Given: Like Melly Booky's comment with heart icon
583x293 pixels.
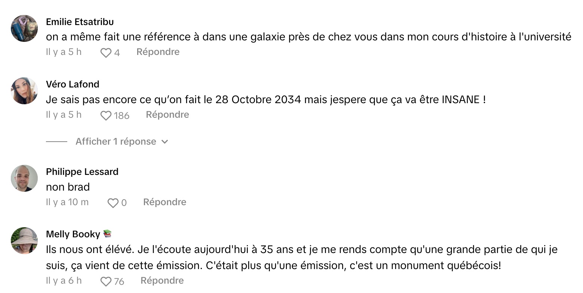Looking at the screenshot, I should [106, 281].
